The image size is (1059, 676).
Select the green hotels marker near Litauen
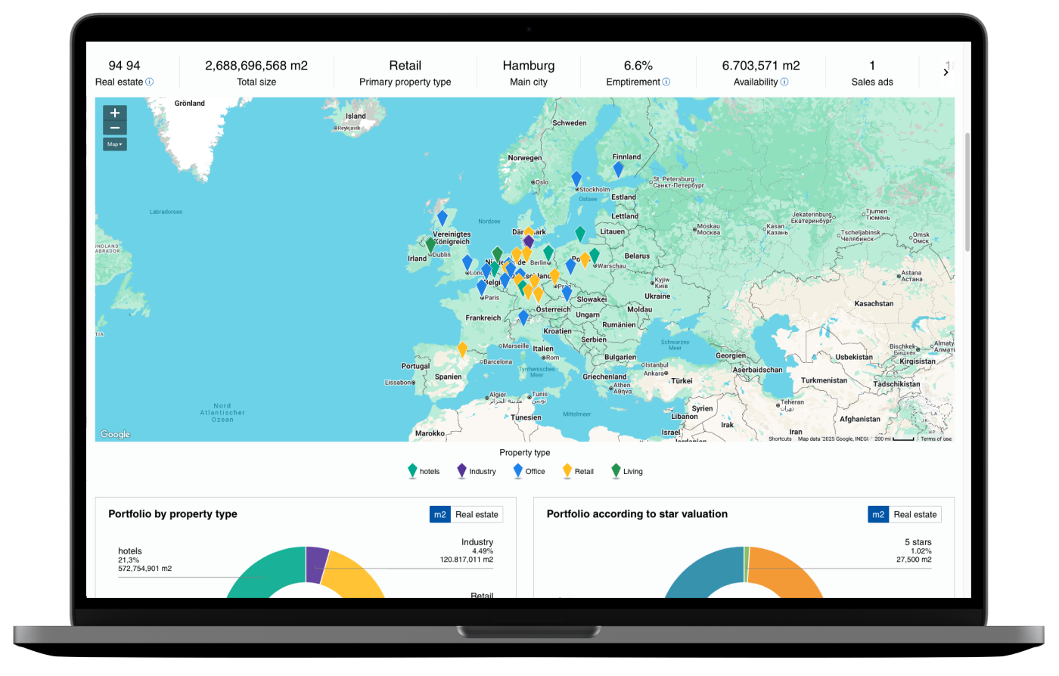tap(580, 234)
